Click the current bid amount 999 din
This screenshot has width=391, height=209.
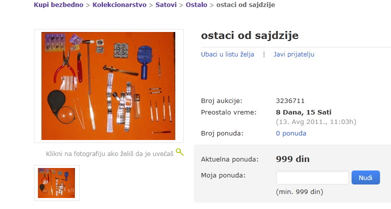(293, 159)
